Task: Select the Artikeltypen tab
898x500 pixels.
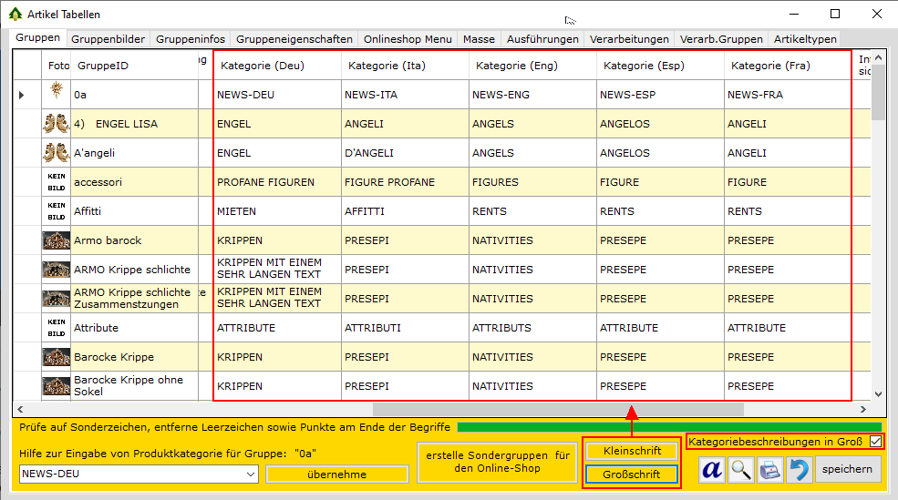Action: coord(805,39)
